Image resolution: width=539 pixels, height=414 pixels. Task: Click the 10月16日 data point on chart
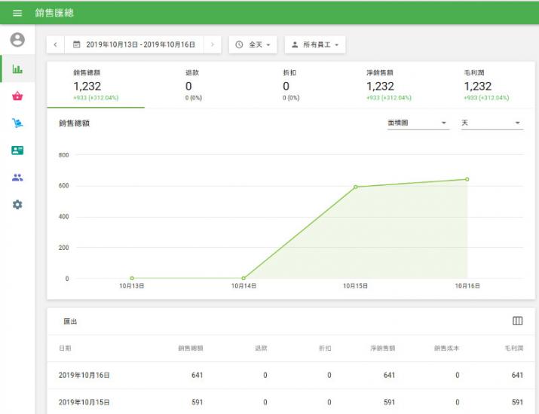(467, 179)
